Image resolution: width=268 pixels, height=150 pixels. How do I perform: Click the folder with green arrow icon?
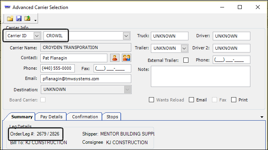[x=27, y=18]
